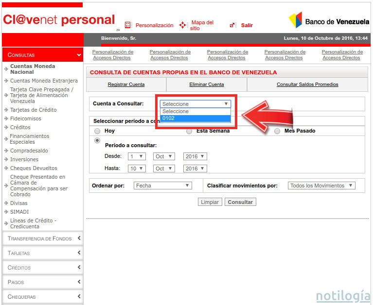Open the Cuenta a Consultar dropdown
Screen dimensions: 373x305
pos(195,104)
